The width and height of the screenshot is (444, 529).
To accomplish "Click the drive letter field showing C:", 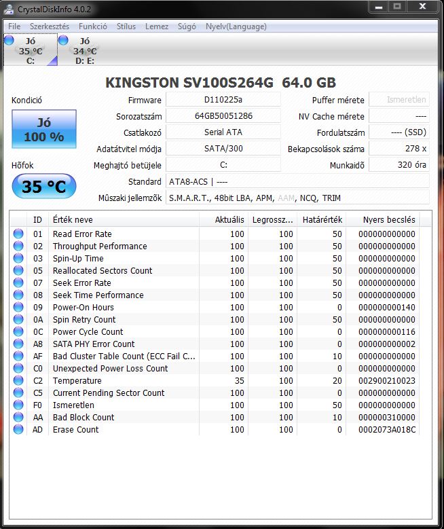I will click(223, 164).
